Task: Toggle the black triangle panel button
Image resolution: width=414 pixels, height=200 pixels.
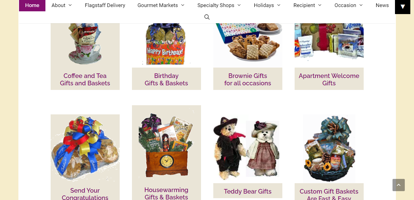Action: (x=403, y=7)
